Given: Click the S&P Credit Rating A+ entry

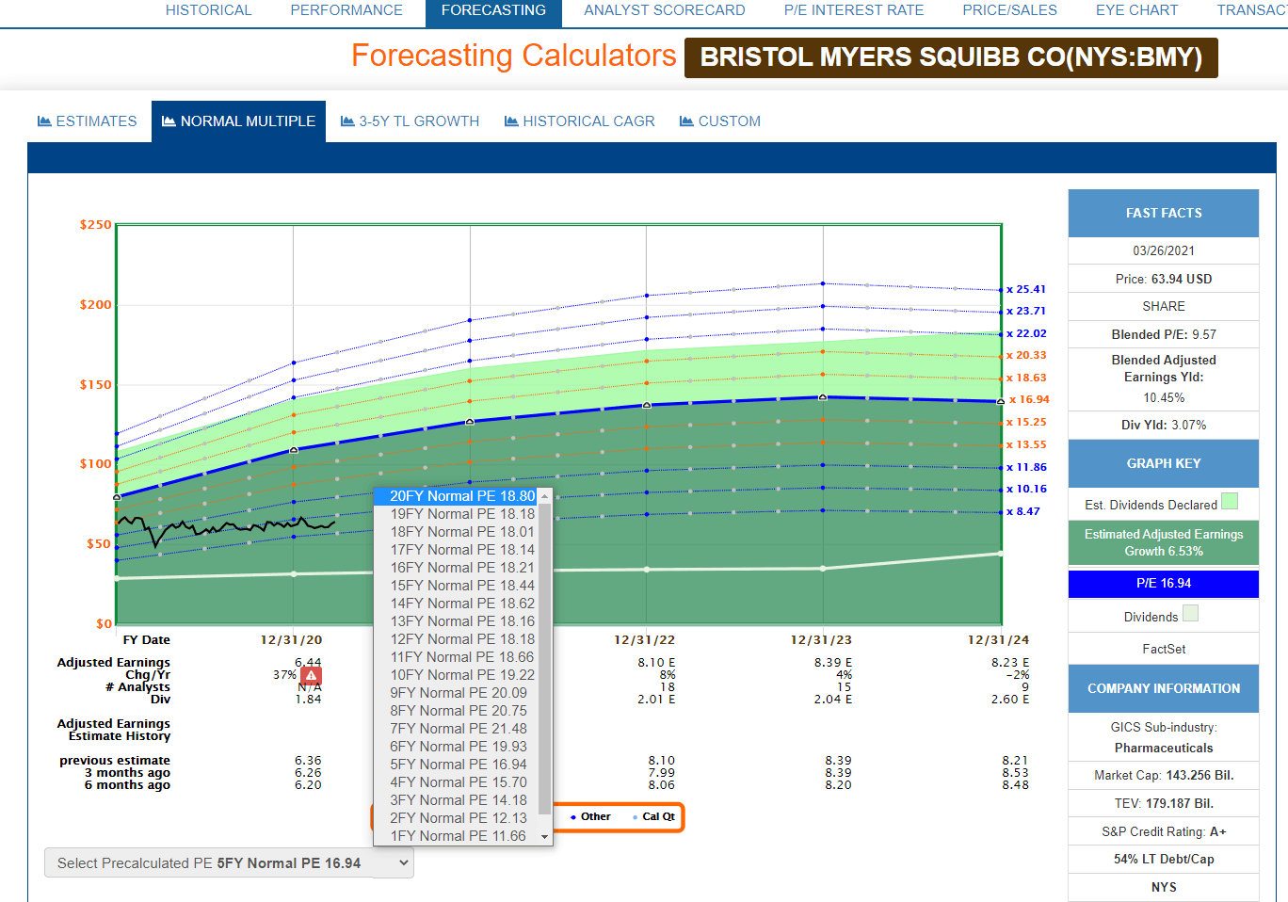Looking at the screenshot, I should pyautogui.click(x=1164, y=831).
